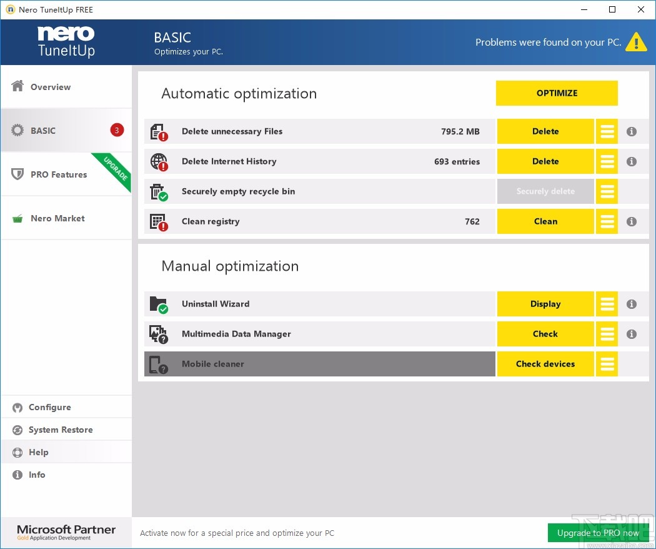
Task: Show info for Delete unnecessary Files
Action: click(631, 131)
